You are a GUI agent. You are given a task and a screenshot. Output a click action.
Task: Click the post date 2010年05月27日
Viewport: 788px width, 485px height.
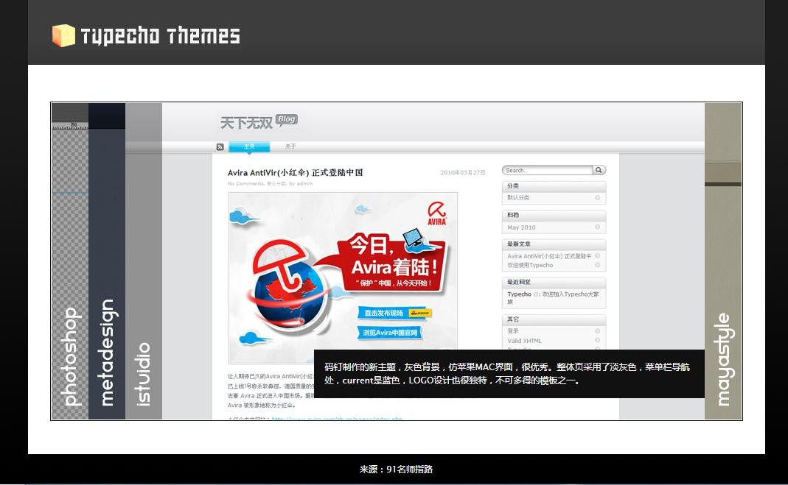pyautogui.click(x=463, y=172)
